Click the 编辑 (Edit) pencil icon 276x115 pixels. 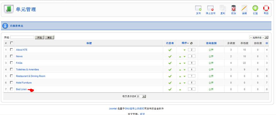[244, 8]
